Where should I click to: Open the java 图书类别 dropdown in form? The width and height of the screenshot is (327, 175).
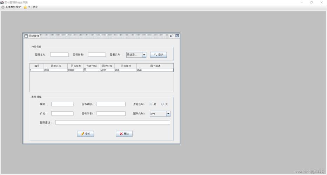coord(168,113)
